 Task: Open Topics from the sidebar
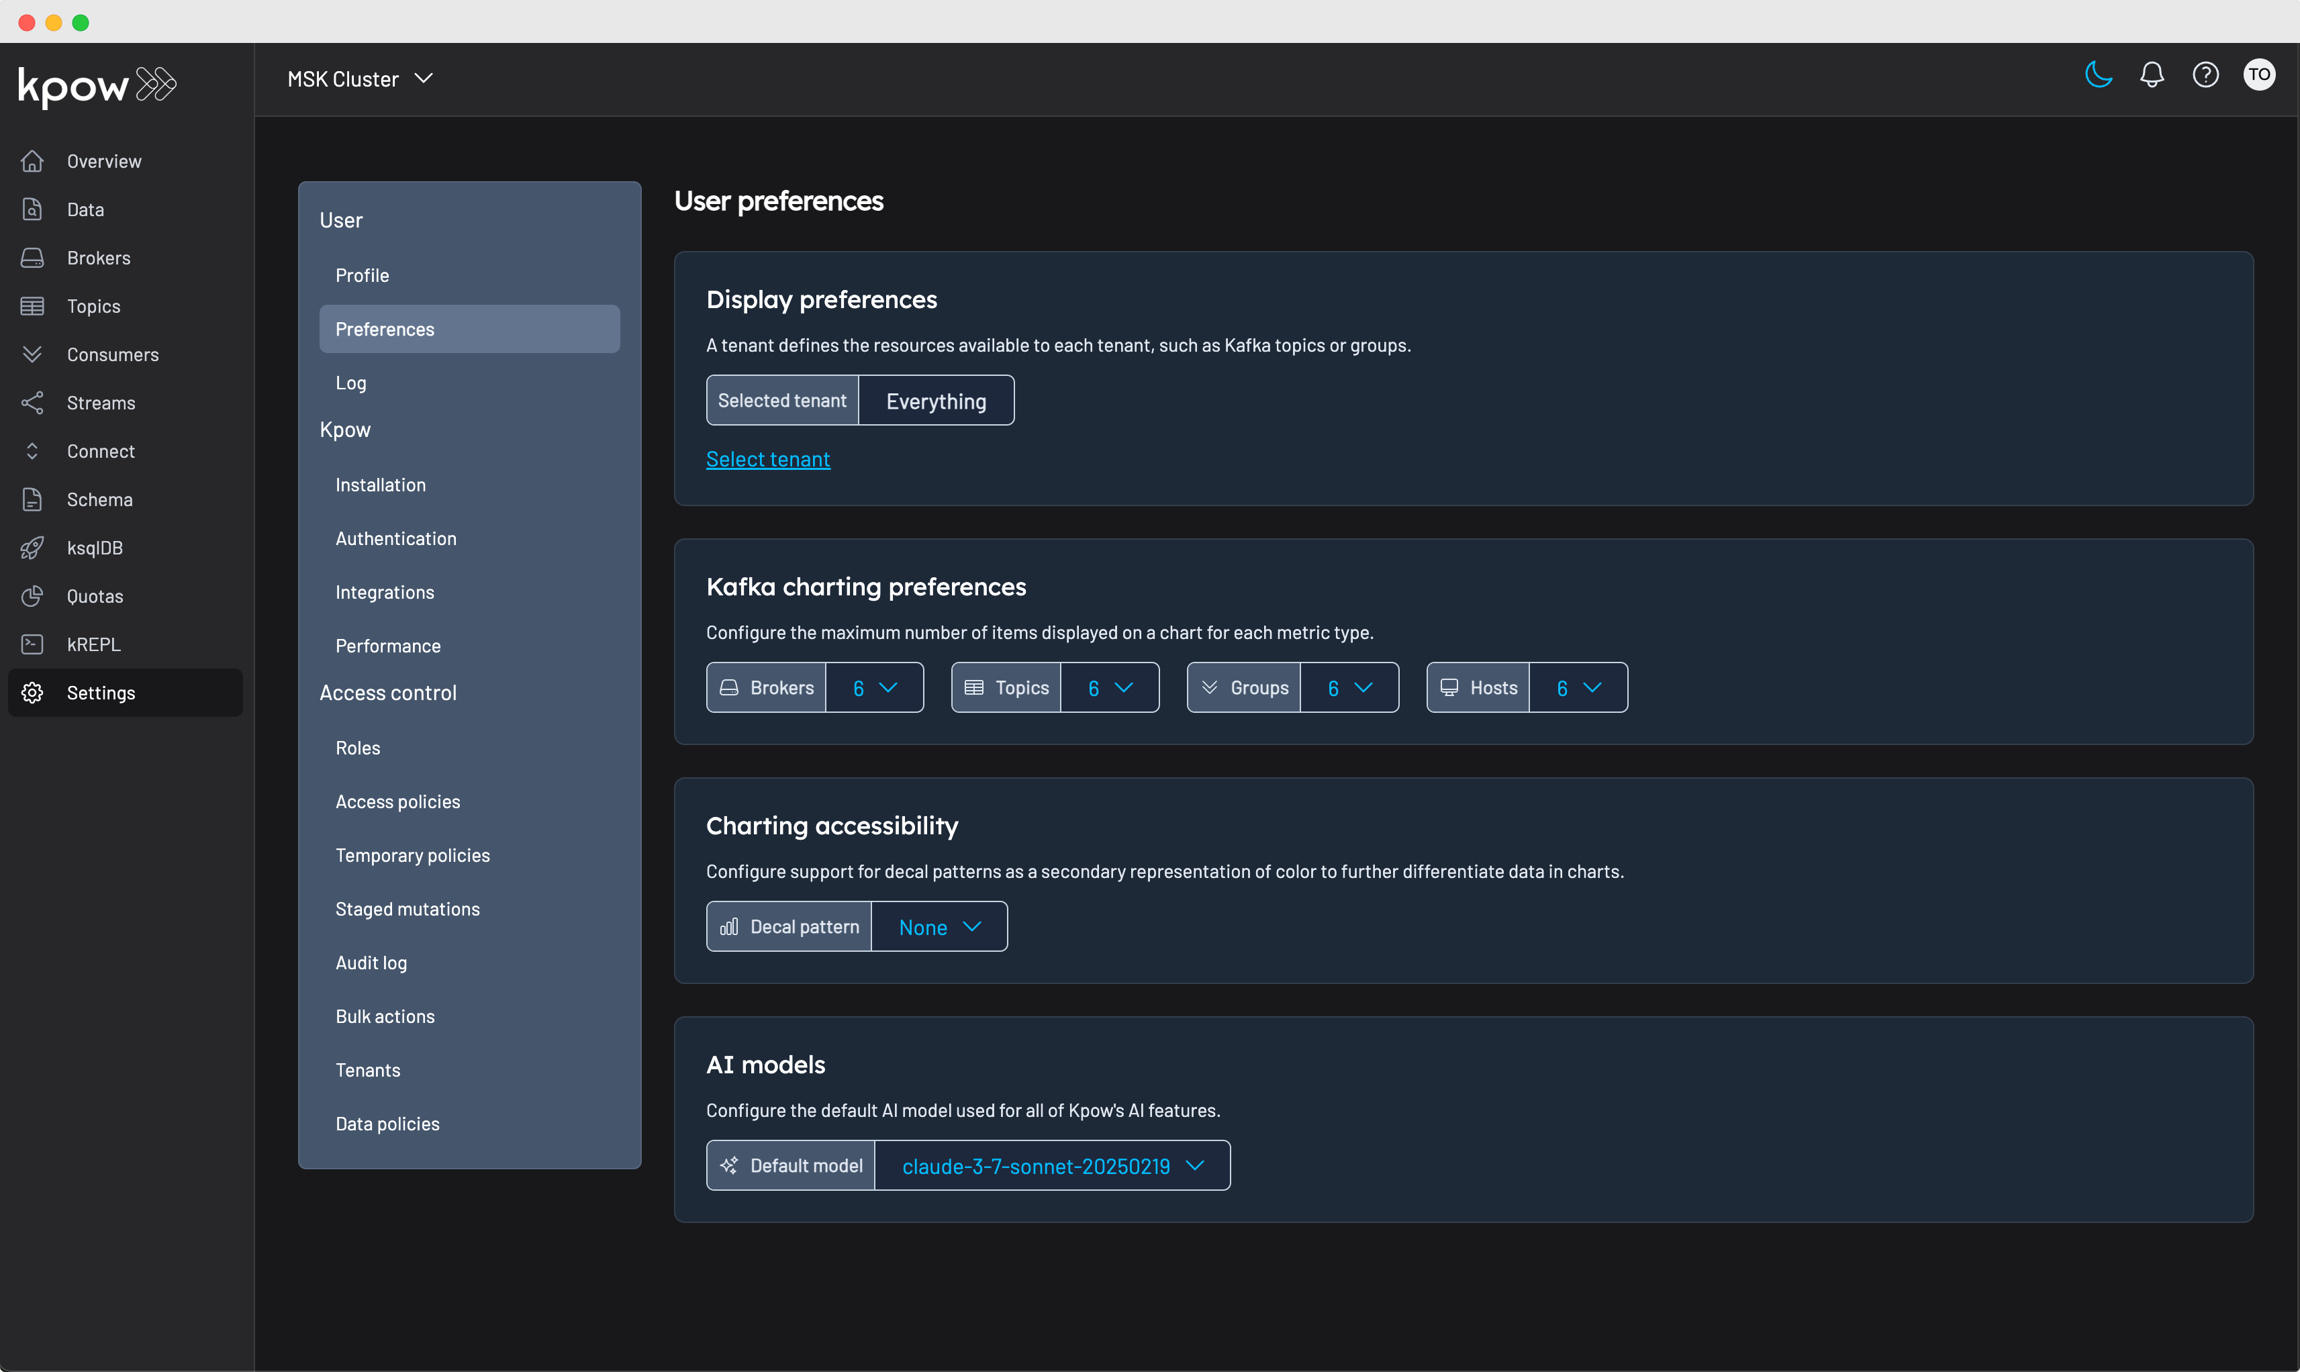[93, 305]
